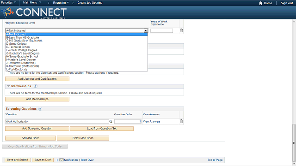
Task: Delete the Work Authorization question with trash icon
Action: pos(181,121)
